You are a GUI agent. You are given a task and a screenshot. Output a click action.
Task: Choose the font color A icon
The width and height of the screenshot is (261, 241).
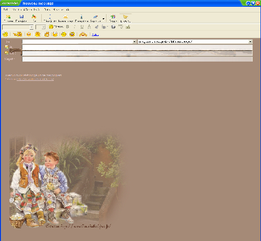point(89,27)
